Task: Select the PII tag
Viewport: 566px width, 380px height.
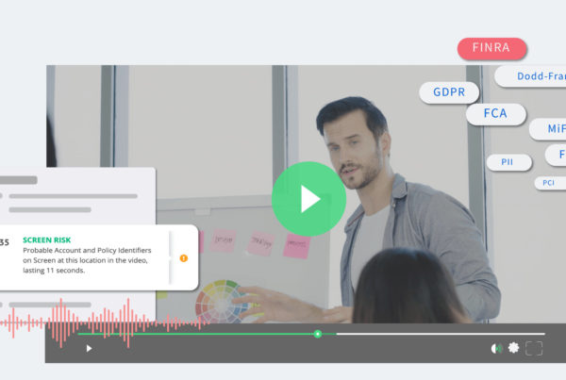Action: tap(508, 162)
